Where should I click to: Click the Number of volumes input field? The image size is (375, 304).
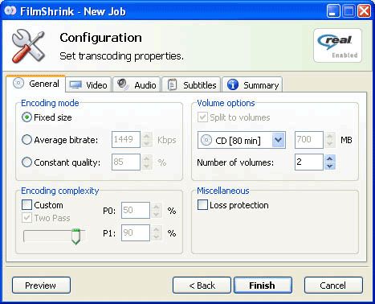[x=309, y=162]
